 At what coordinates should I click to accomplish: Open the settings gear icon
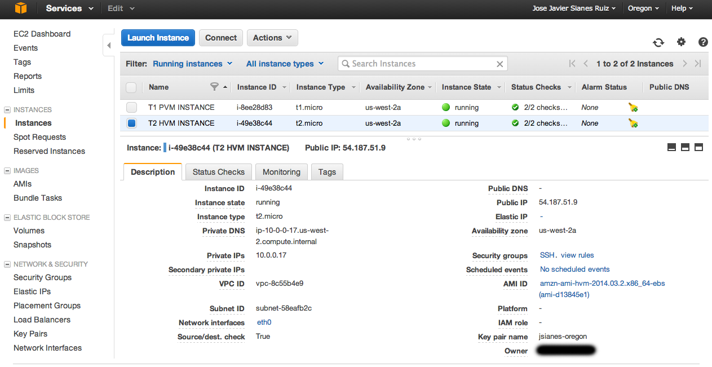click(681, 42)
